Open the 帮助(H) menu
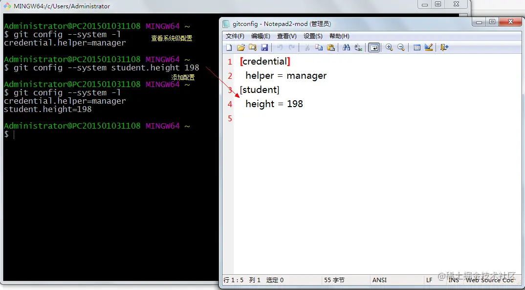The image size is (525, 290). 339,36
